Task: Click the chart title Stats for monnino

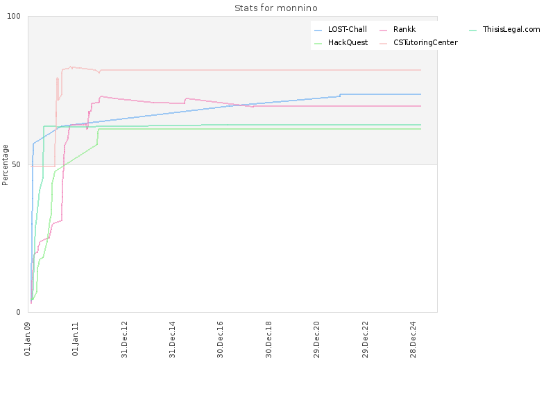Action: coord(276,8)
